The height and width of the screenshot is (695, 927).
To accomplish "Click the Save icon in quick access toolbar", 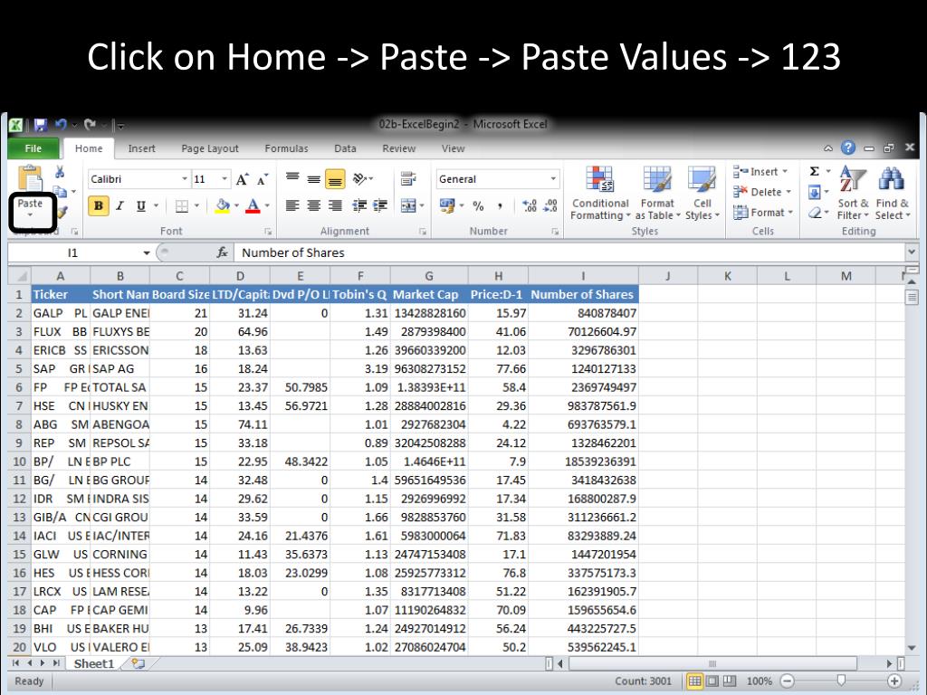I will coord(40,125).
